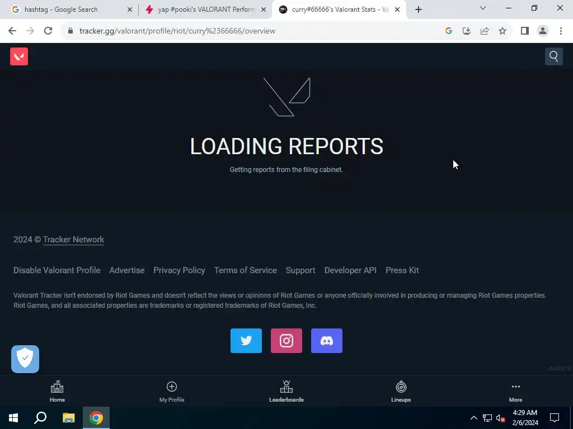This screenshot has width=573, height=429.
Task: Open Lineups in bottom navigation
Action: pyautogui.click(x=401, y=392)
